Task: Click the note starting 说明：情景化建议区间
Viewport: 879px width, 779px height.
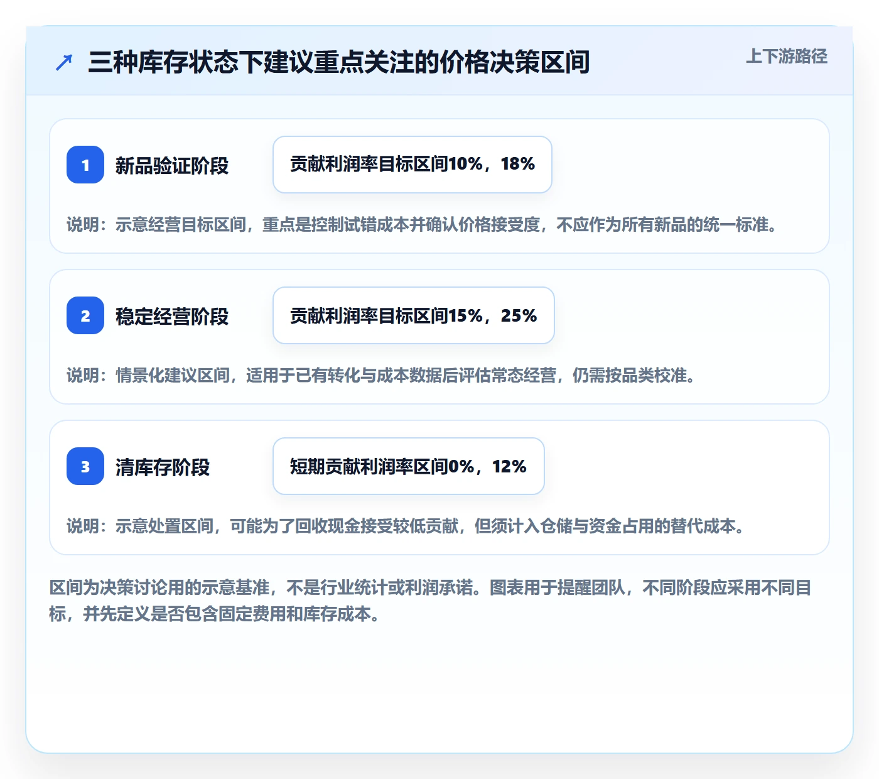Action: 382,376
